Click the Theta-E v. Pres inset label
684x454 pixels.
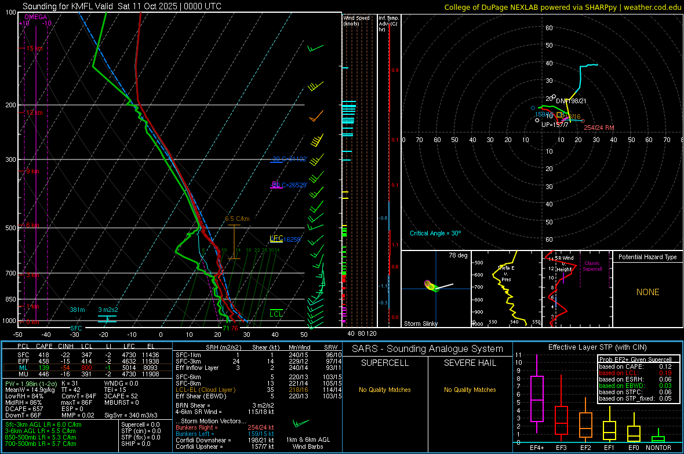click(506, 273)
